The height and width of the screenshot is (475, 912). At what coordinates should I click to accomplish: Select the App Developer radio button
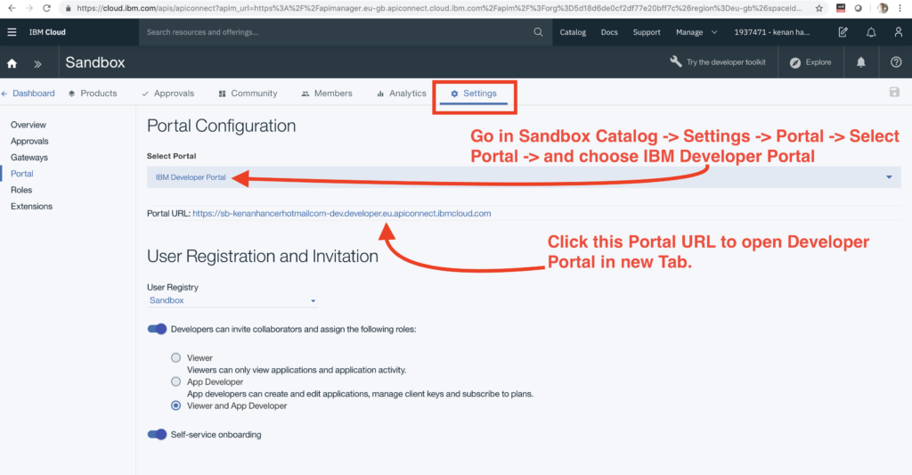click(x=175, y=381)
